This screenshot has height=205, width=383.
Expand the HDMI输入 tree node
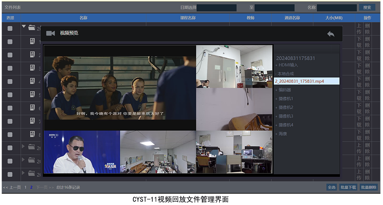point(276,65)
